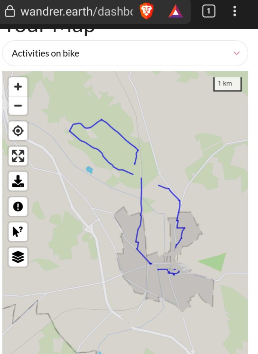Tap the wandrer.earth address bar
The height and width of the screenshot is (354, 258).
point(77,11)
